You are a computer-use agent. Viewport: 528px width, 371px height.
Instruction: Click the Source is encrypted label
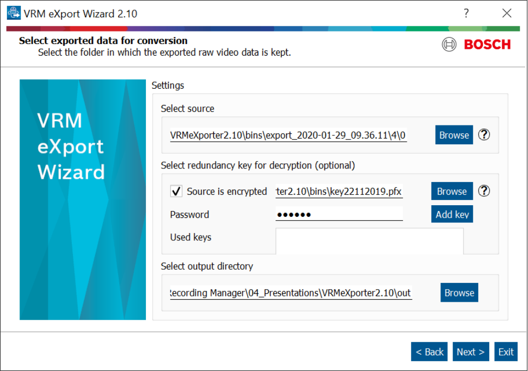point(227,191)
